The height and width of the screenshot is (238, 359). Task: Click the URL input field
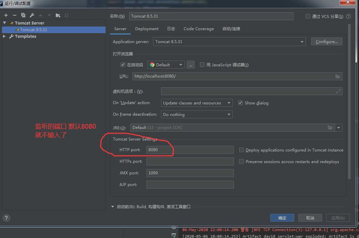237,76
